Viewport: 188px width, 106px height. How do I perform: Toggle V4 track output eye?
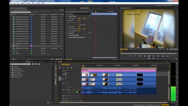click(70, 71)
